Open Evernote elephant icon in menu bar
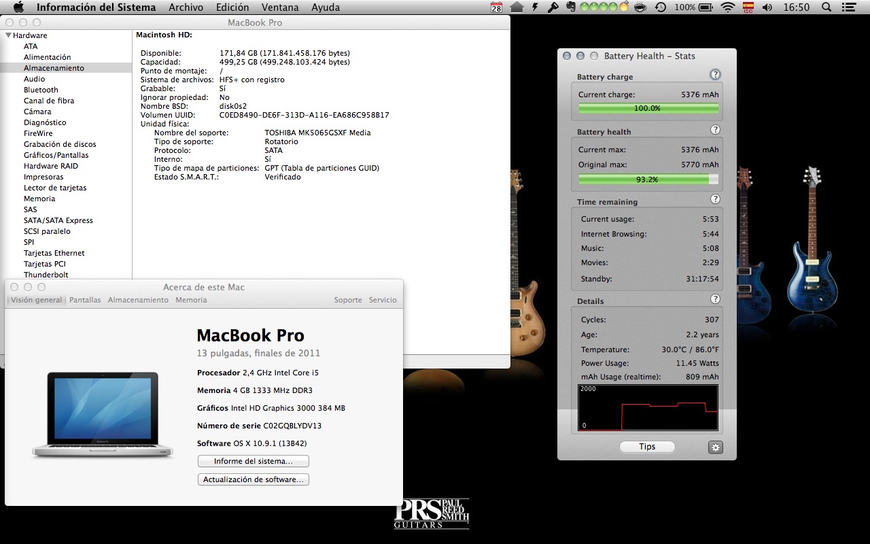This screenshot has width=870, height=544. pyautogui.click(x=571, y=7)
